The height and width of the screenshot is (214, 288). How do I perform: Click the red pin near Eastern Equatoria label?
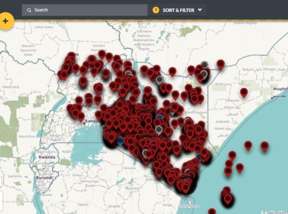(x=102, y=55)
